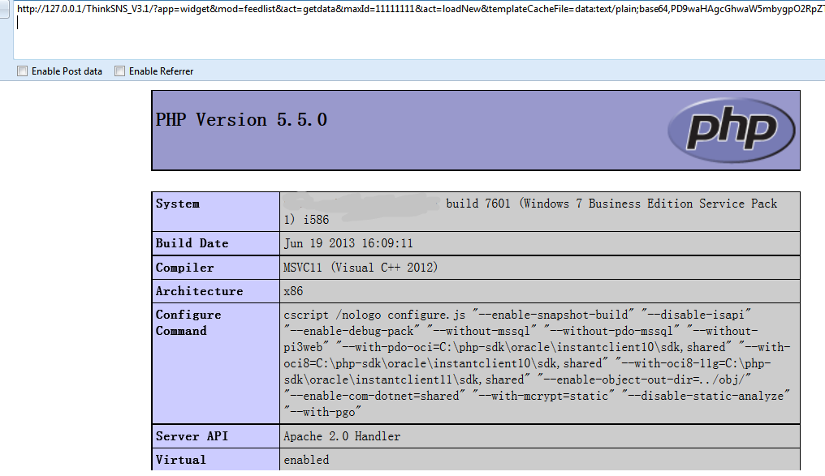
Task: Focus the URL input box with the ThinkSNS address
Action: coord(419,30)
